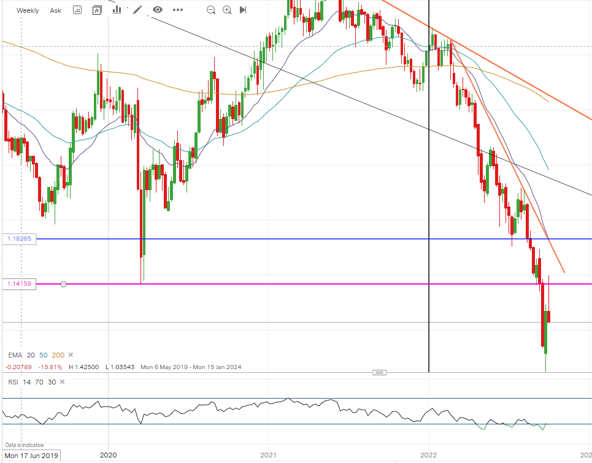Select the Mon 6 May 2019 date range text

(191, 367)
